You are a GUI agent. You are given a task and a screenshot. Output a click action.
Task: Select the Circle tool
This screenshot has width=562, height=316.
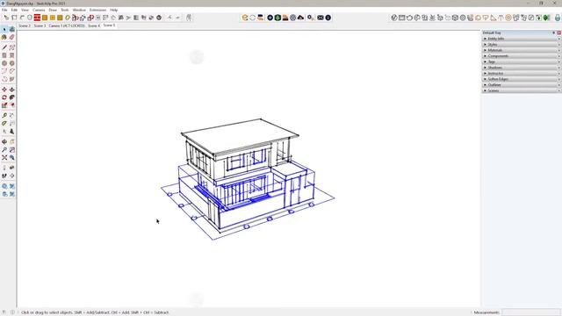pyautogui.click(x=4, y=63)
